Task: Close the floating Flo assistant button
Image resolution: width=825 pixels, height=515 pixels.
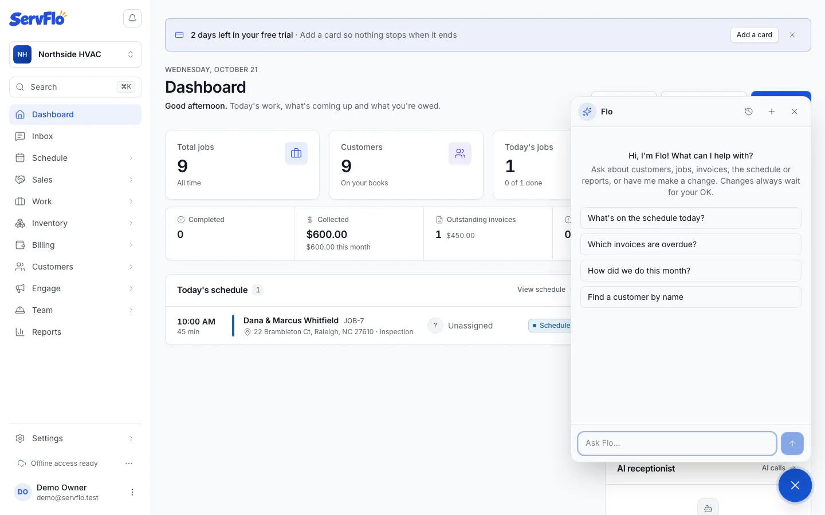Action: [x=795, y=485]
